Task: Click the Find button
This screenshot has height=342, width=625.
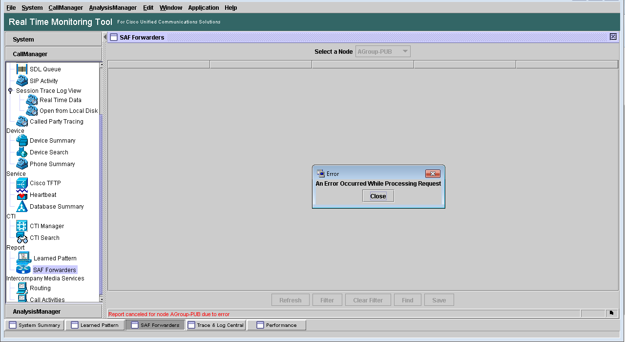Action: pos(408,300)
